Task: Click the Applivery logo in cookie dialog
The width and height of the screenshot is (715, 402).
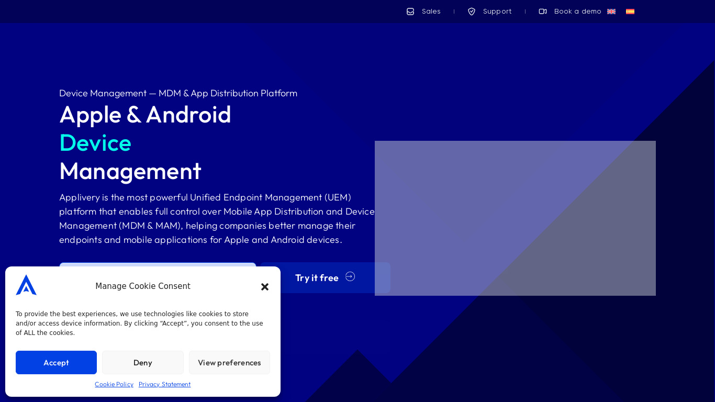Action: point(26,285)
